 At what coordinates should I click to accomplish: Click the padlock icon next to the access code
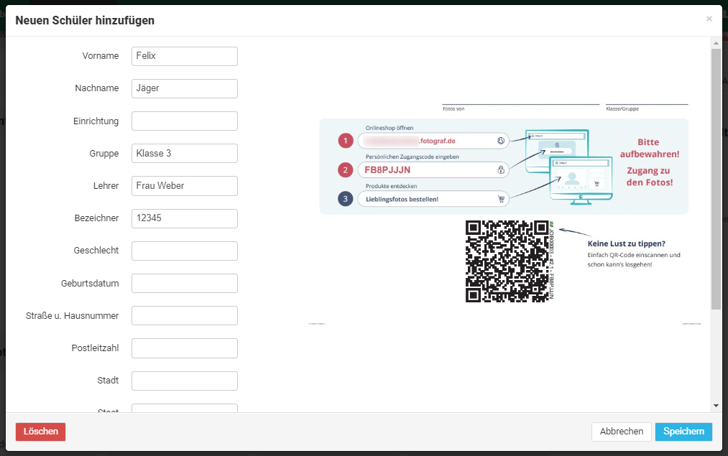pos(501,169)
